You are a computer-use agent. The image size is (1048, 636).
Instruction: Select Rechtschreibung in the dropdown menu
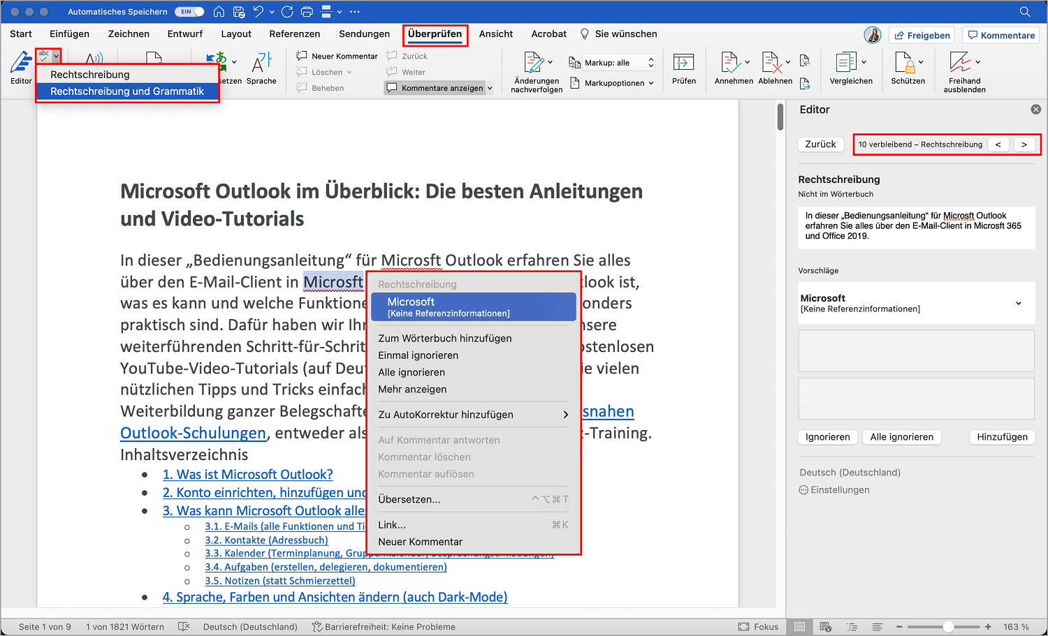[127, 75]
